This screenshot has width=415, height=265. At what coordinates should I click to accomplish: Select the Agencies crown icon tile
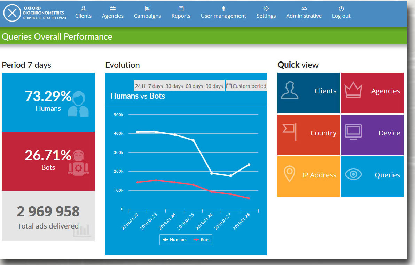tap(353, 90)
